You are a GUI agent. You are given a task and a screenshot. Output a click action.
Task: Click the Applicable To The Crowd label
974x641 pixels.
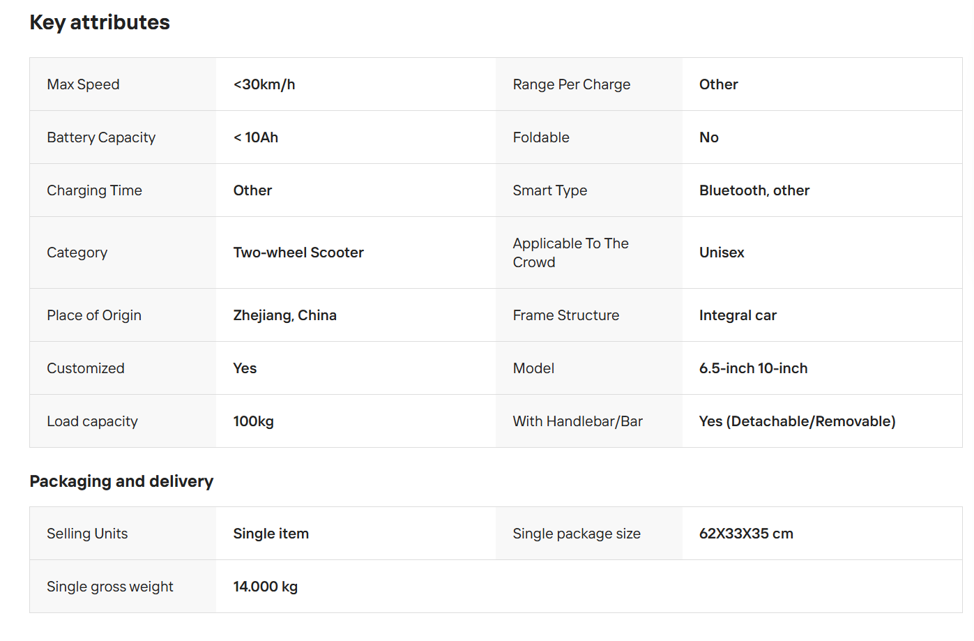click(x=571, y=252)
